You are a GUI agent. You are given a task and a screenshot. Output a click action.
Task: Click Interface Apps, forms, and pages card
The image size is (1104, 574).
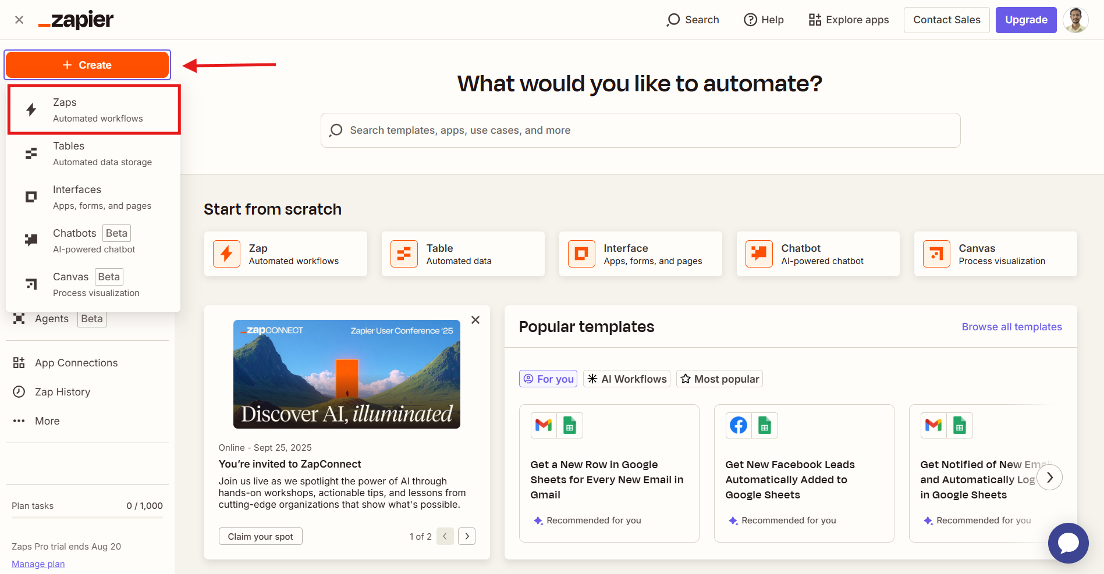pyautogui.click(x=641, y=254)
